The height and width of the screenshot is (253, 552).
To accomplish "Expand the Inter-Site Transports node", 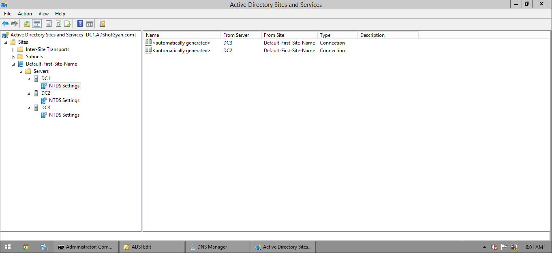I will 13,49.
